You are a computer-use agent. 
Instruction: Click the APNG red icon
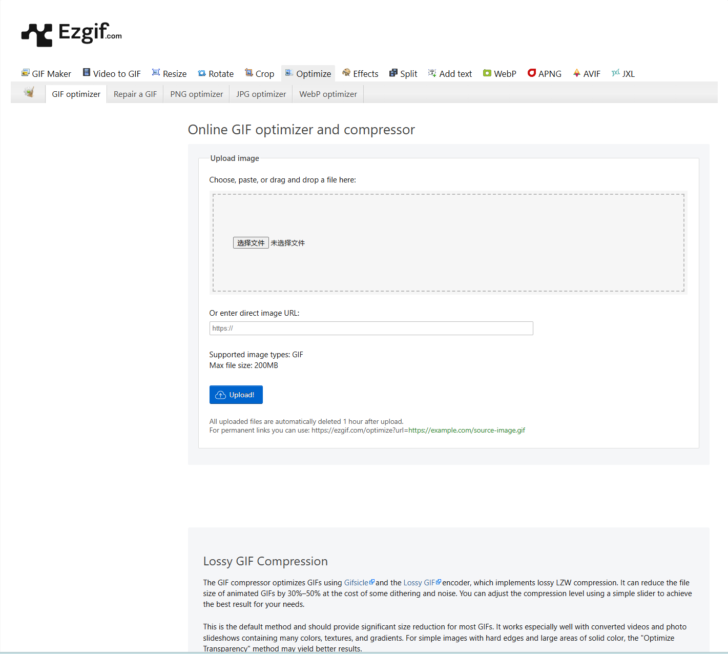532,73
